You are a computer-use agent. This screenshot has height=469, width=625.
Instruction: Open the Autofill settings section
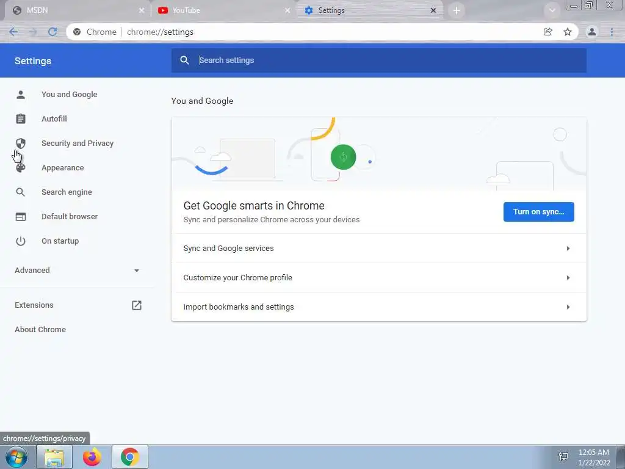coord(54,119)
